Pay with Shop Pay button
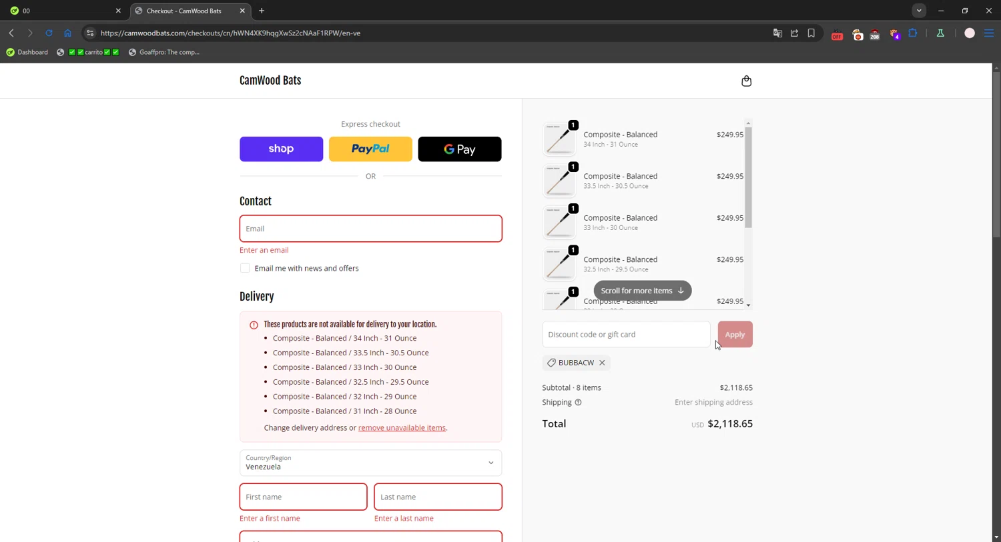1001x542 pixels. tap(281, 149)
